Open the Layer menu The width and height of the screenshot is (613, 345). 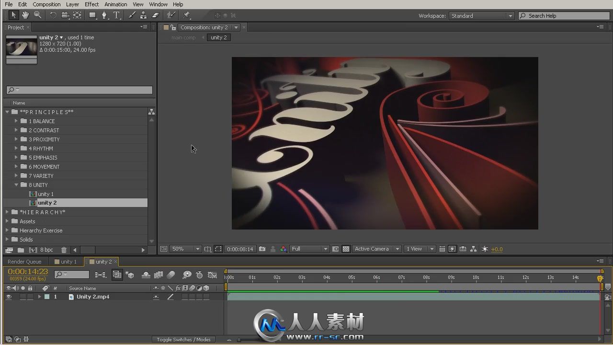click(x=72, y=4)
